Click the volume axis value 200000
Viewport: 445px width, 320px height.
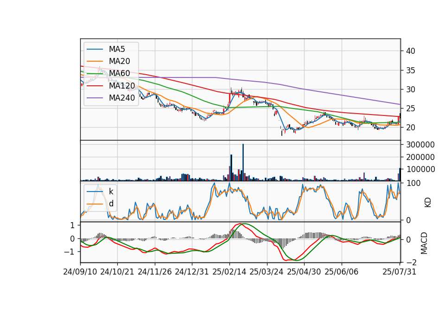point(420,157)
